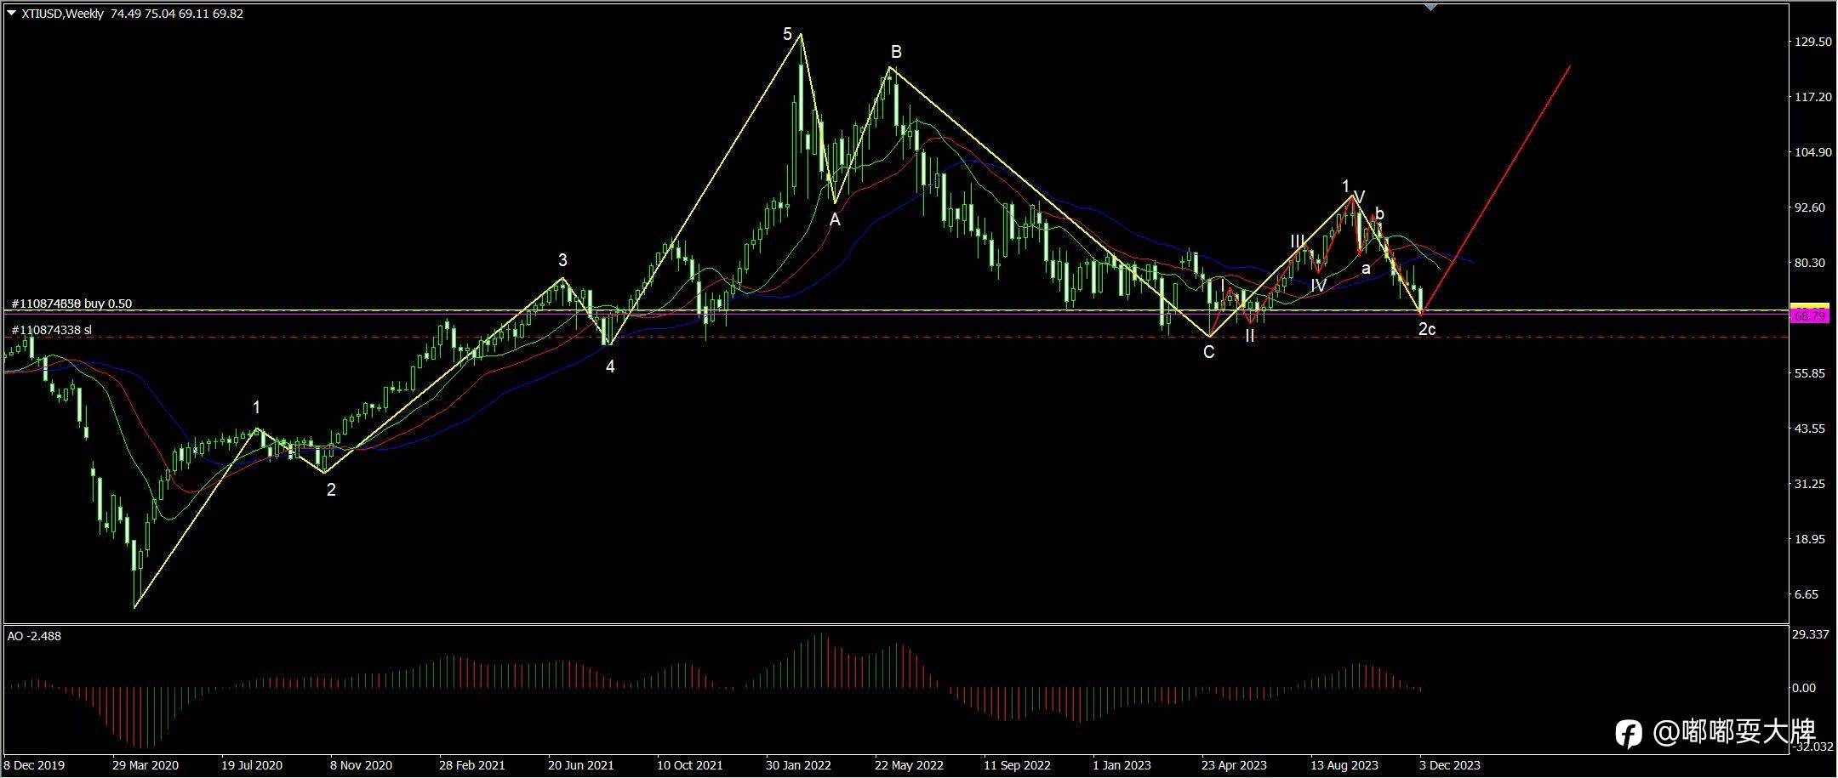Click the 10 Oct 2021 date label
The height and width of the screenshot is (778, 1838).
pyautogui.click(x=690, y=765)
